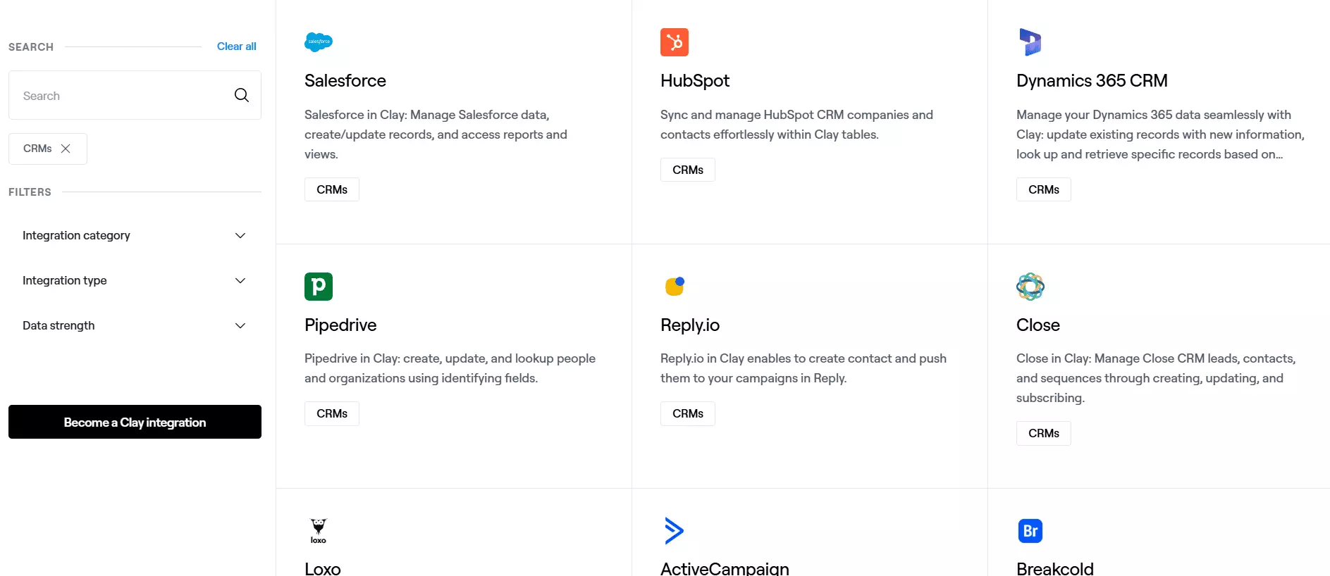This screenshot has height=576, width=1330.
Task: Click the Become a Clay integration button
Action: click(134, 422)
